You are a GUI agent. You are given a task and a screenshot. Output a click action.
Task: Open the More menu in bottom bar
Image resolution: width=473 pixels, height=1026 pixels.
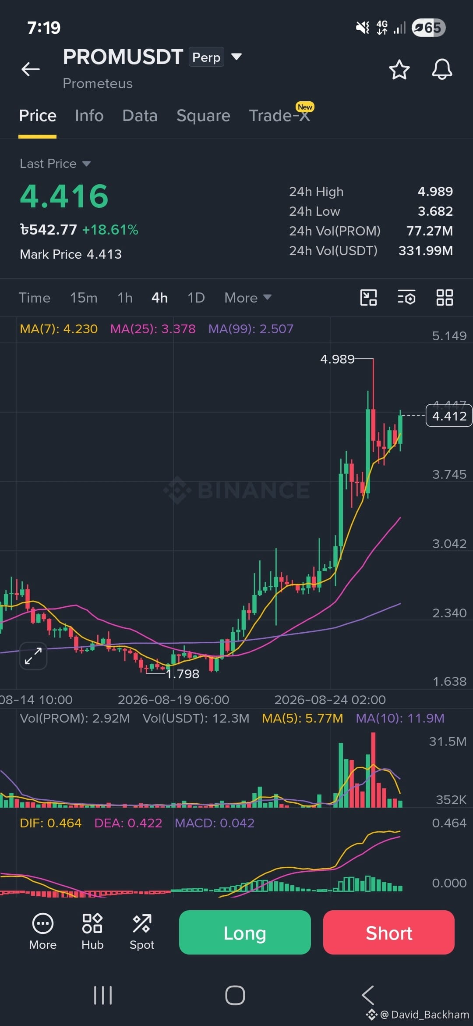tap(43, 932)
